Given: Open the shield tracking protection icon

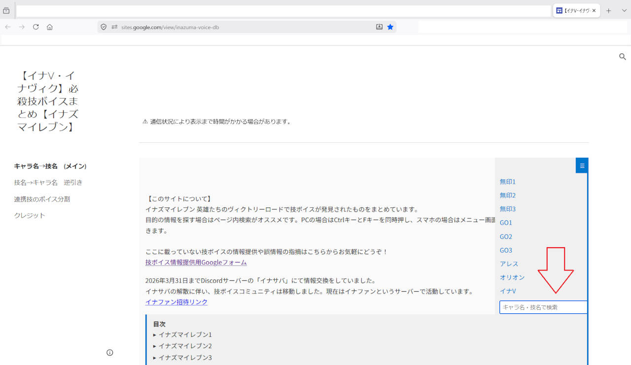Looking at the screenshot, I should [104, 27].
